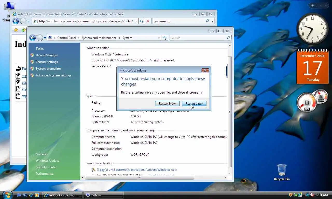This screenshot has width=332, height=199.
Task: Select System in the breadcrumb path
Action: point(127,38)
